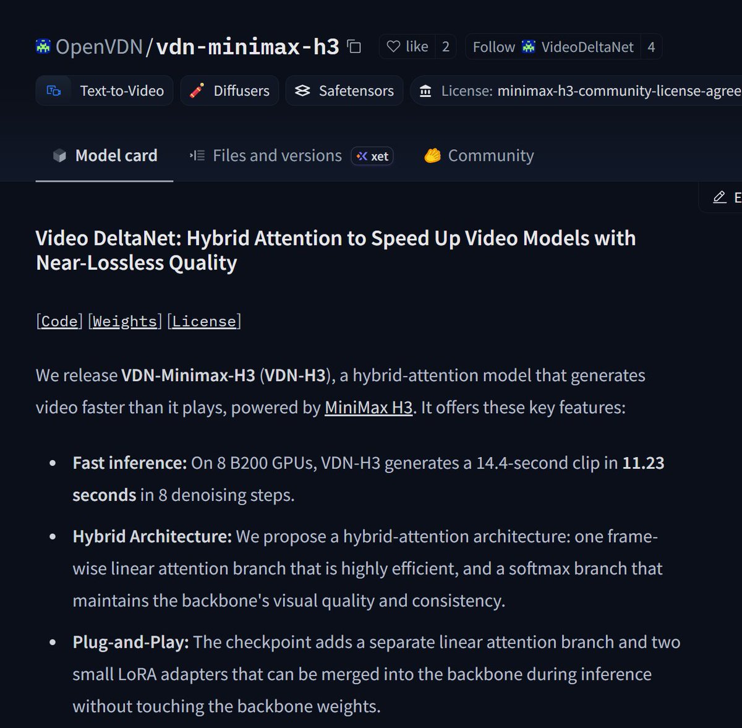The image size is (742, 728).
Task: Open follower count showing 4
Action: (x=651, y=47)
